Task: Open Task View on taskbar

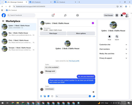Action: click(7, 103)
